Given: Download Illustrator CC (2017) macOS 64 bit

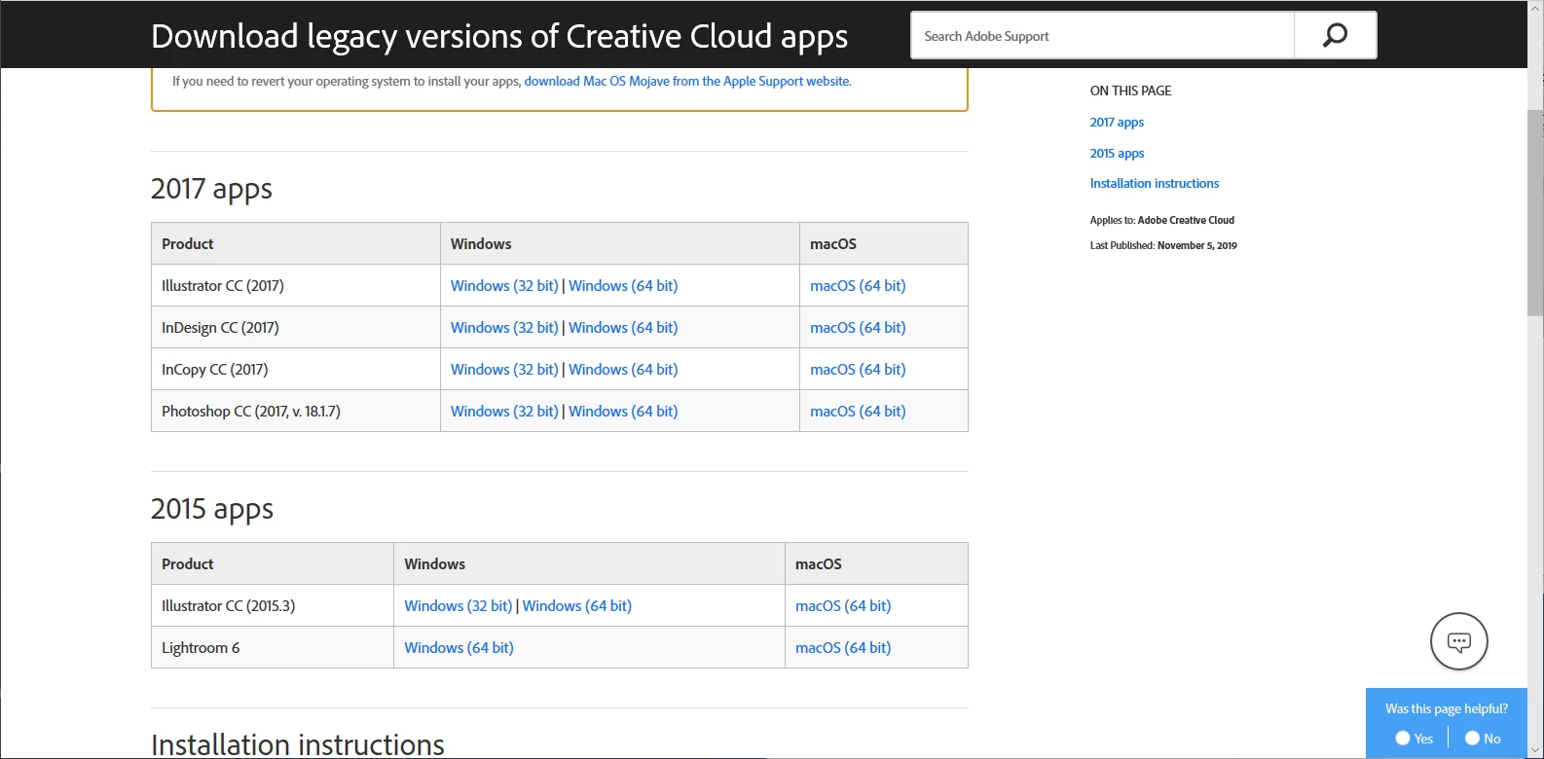Looking at the screenshot, I should [858, 286].
